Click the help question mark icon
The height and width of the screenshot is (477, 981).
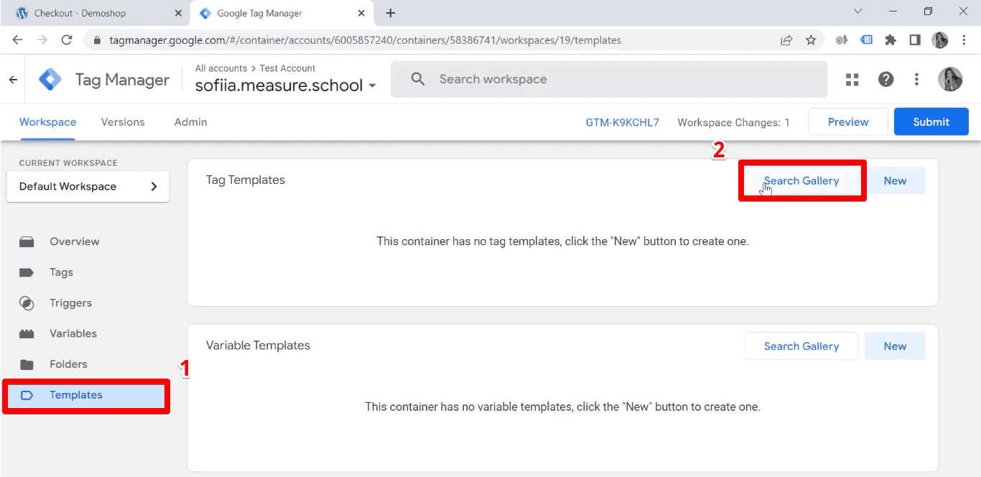click(x=885, y=79)
